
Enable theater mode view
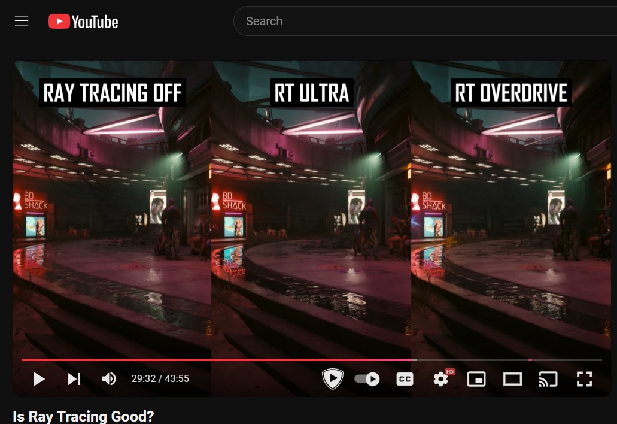pos(512,379)
